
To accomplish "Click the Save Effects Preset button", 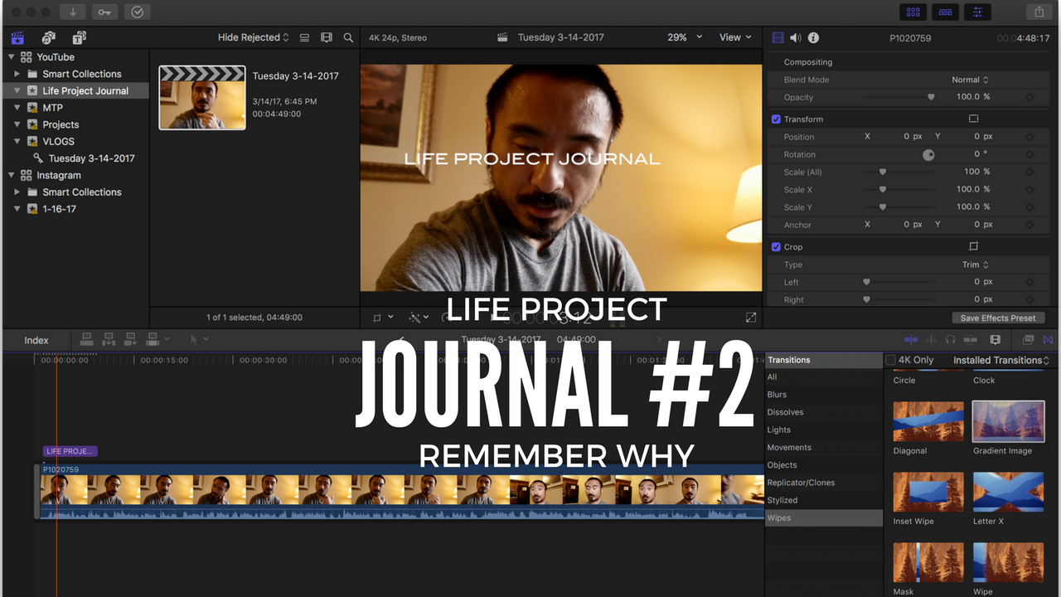I will pos(997,318).
